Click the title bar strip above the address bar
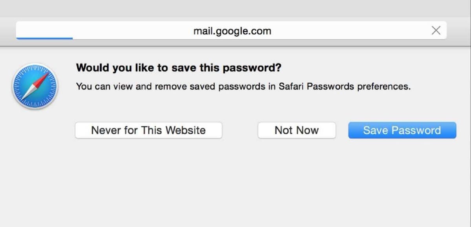This screenshot has height=227, width=471. pos(235,8)
